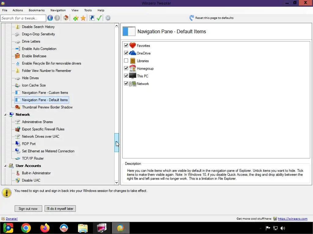
Task: Open the Help menu
Action: [101, 10]
